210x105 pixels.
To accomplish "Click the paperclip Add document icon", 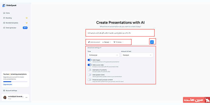I will [89, 42].
